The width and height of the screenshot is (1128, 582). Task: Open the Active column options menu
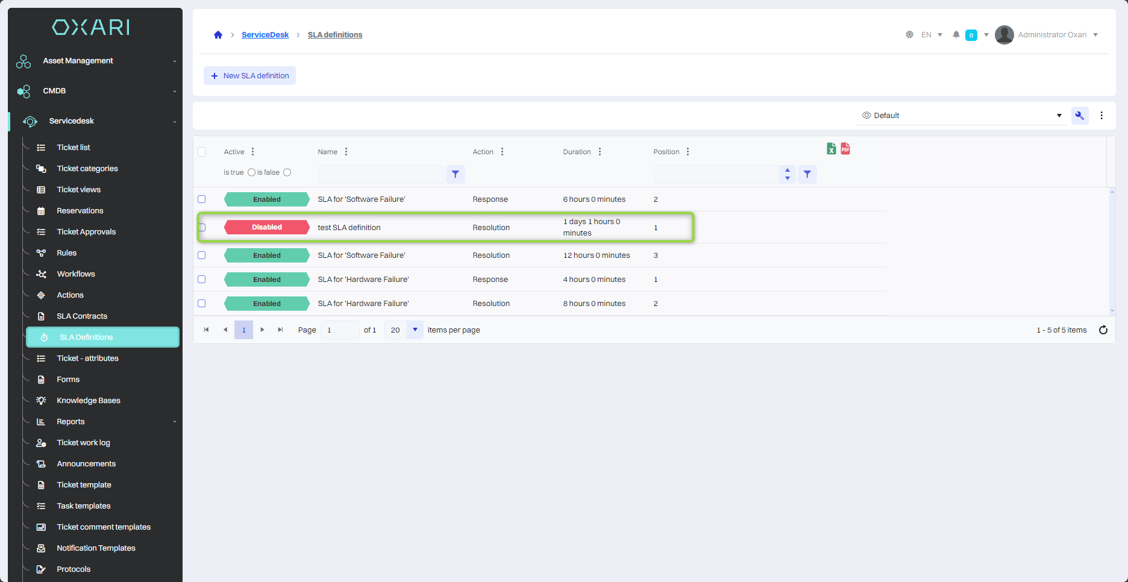point(252,152)
